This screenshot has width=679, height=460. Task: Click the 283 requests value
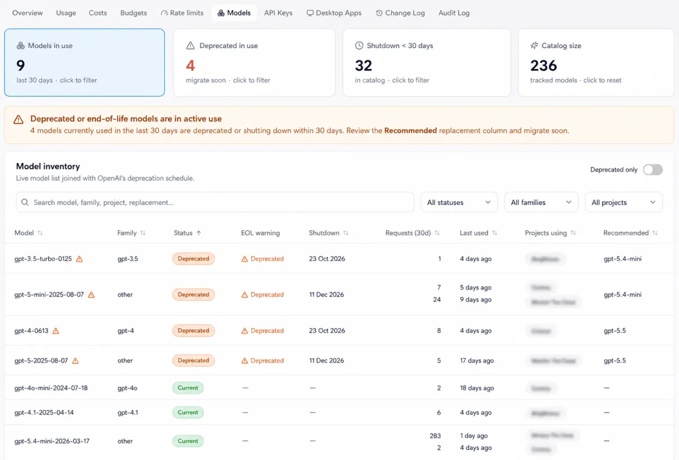point(435,436)
